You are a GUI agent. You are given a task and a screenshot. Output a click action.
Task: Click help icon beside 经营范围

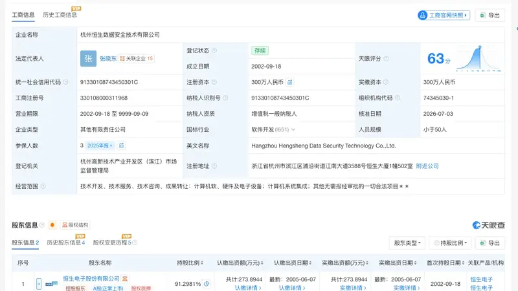[x=43, y=186]
